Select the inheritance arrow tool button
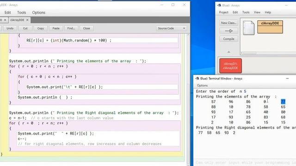 click(228, 31)
